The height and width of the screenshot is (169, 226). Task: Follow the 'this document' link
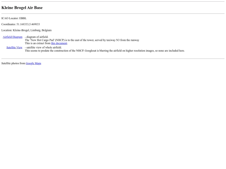59,43
